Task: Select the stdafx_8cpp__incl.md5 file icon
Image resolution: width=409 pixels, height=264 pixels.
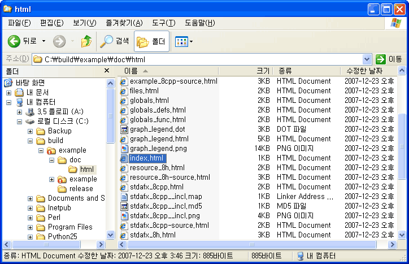Action: pyautogui.click(x=124, y=206)
